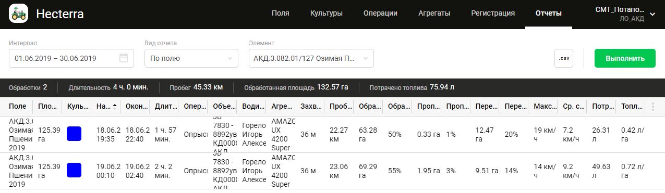Screen dimensions: 665x193
Task: Export the report with the .csv icon
Action: coord(563,58)
